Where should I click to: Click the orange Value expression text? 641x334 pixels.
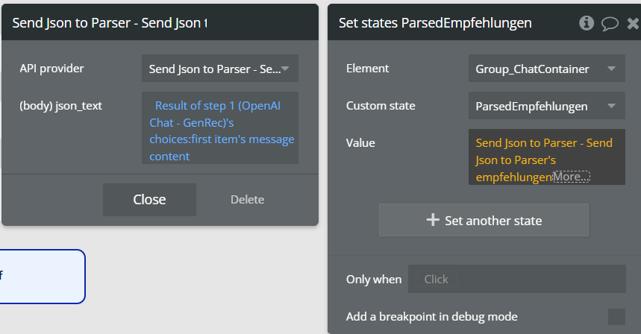click(544, 160)
